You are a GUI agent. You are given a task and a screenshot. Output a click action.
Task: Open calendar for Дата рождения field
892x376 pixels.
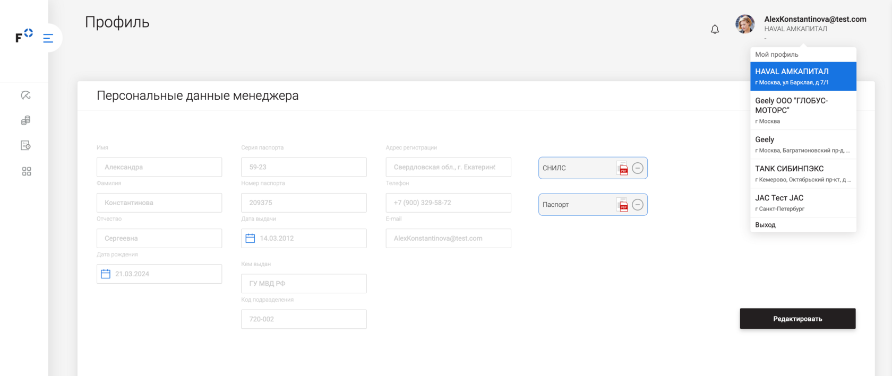(x=106, y=274)
